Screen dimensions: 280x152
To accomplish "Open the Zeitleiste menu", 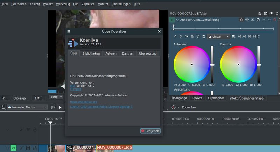I will pyautogui.click(x=88, y=4).
